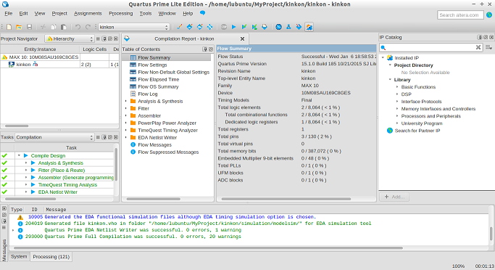Viewport: 495px width, 270px height.
Task: Expand Fitter (Place & Route) task
Action: coord(26,170)
